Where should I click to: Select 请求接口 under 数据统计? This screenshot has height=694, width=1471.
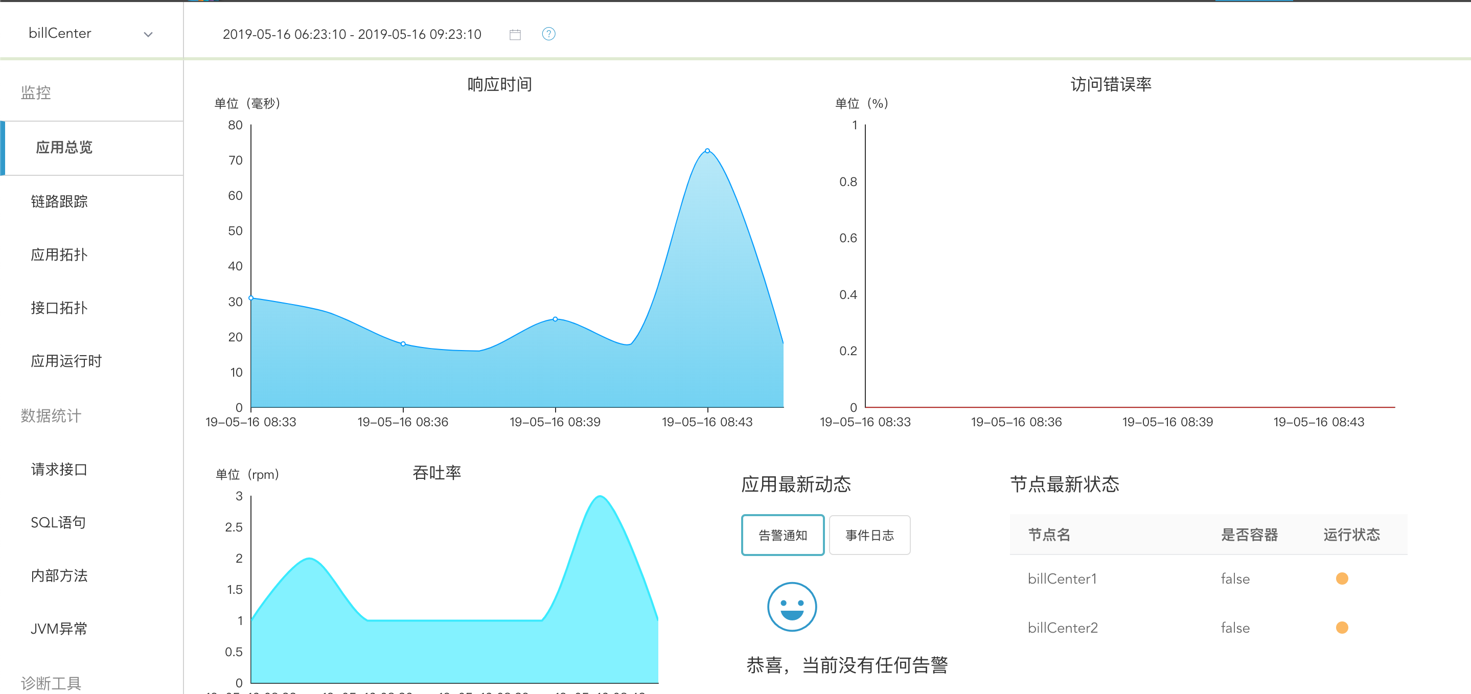(x=58, y=470)
